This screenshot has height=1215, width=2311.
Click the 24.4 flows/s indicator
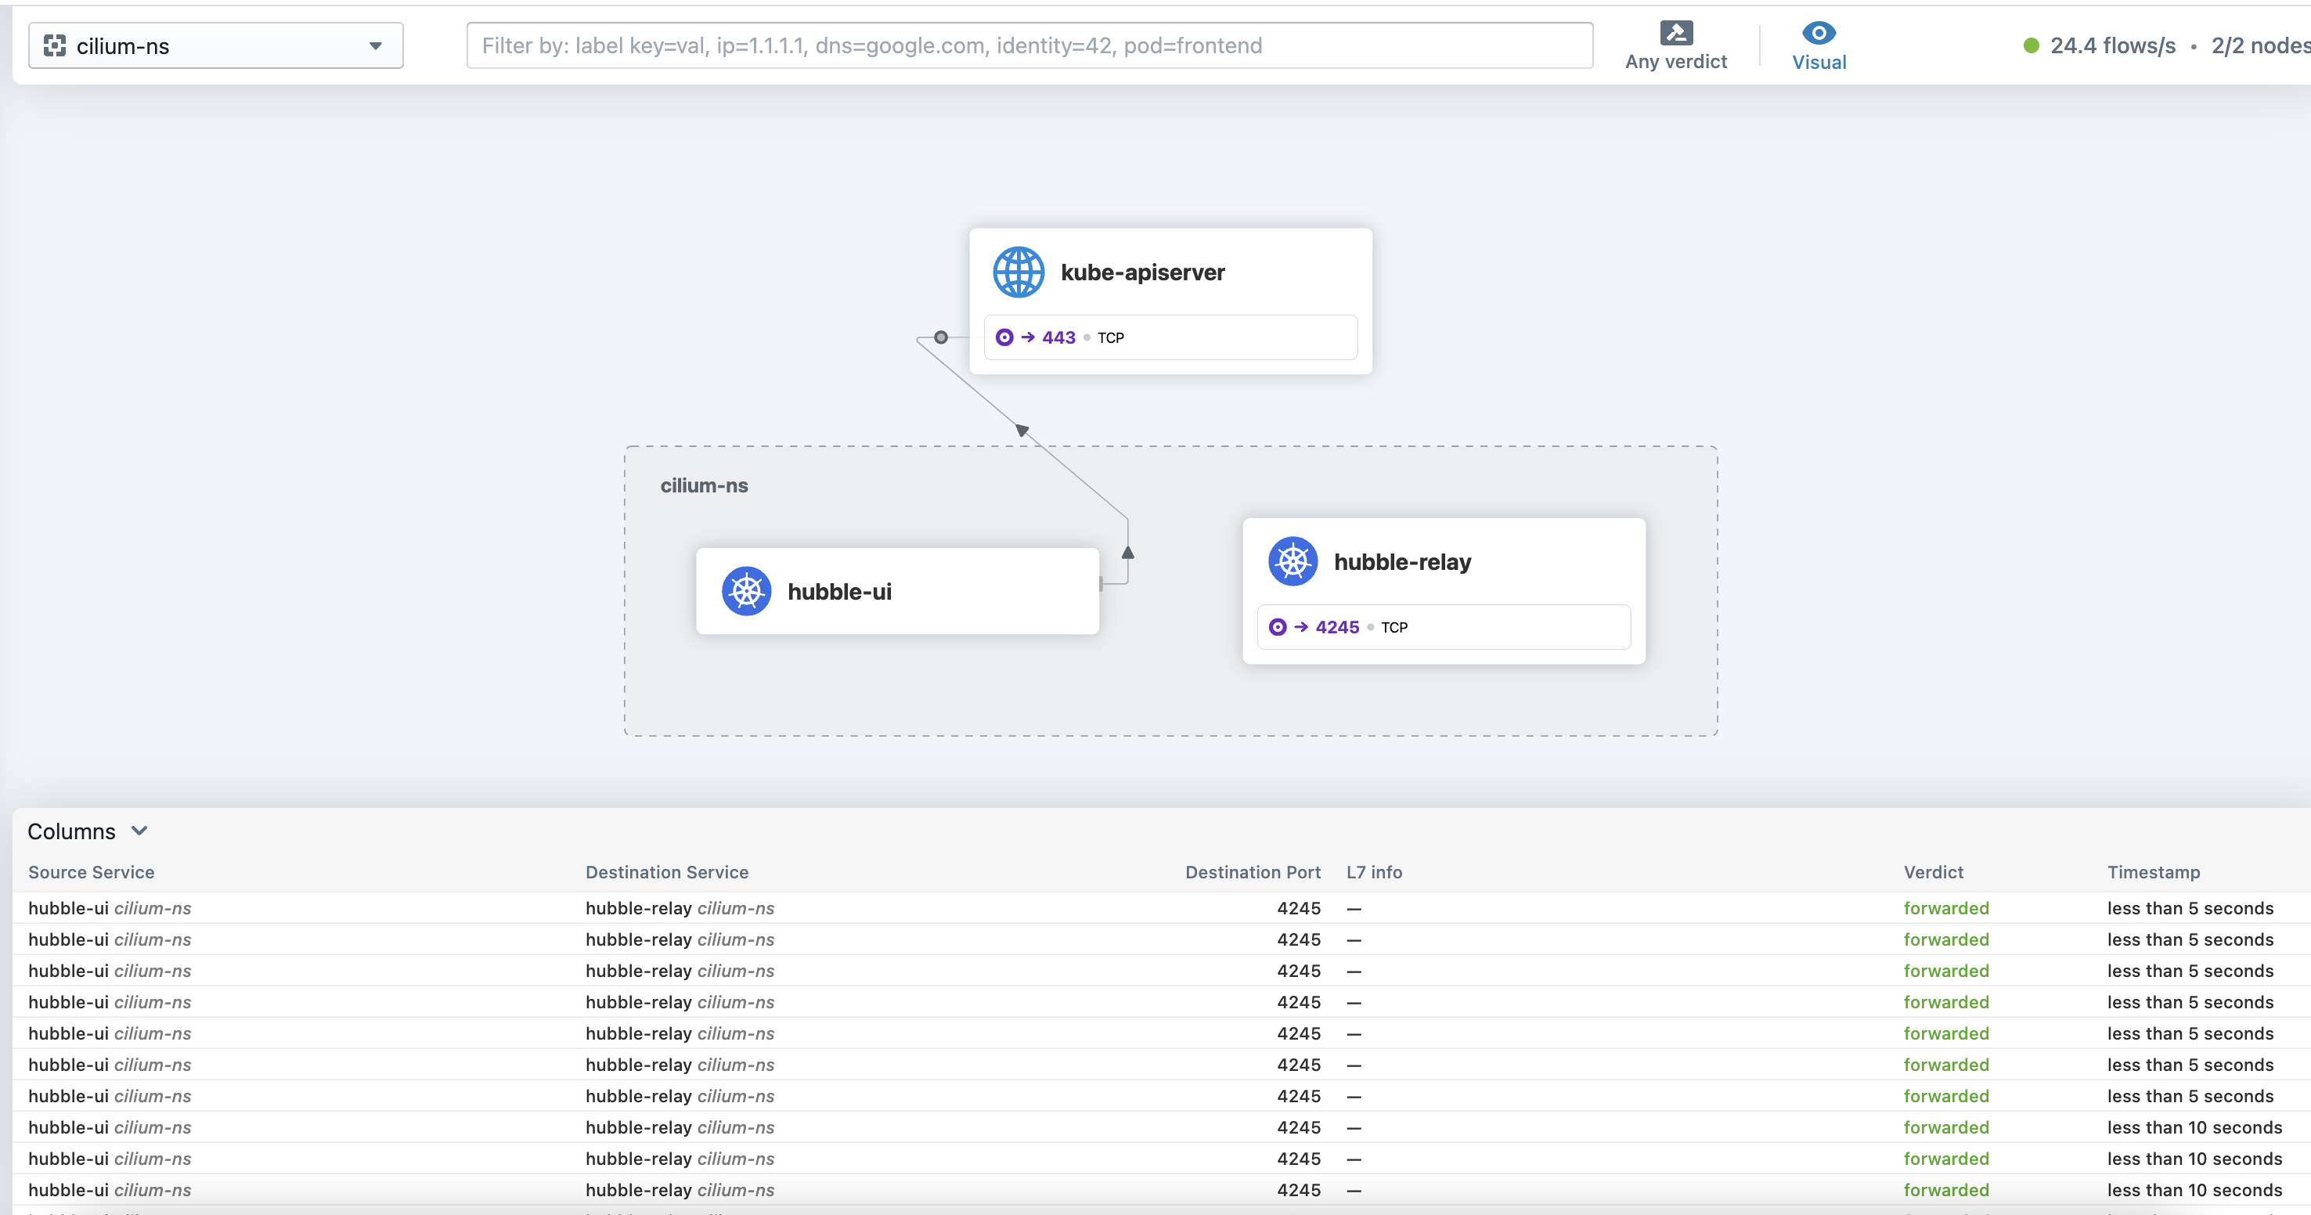pyautogui.click(x=2112, y=45)
